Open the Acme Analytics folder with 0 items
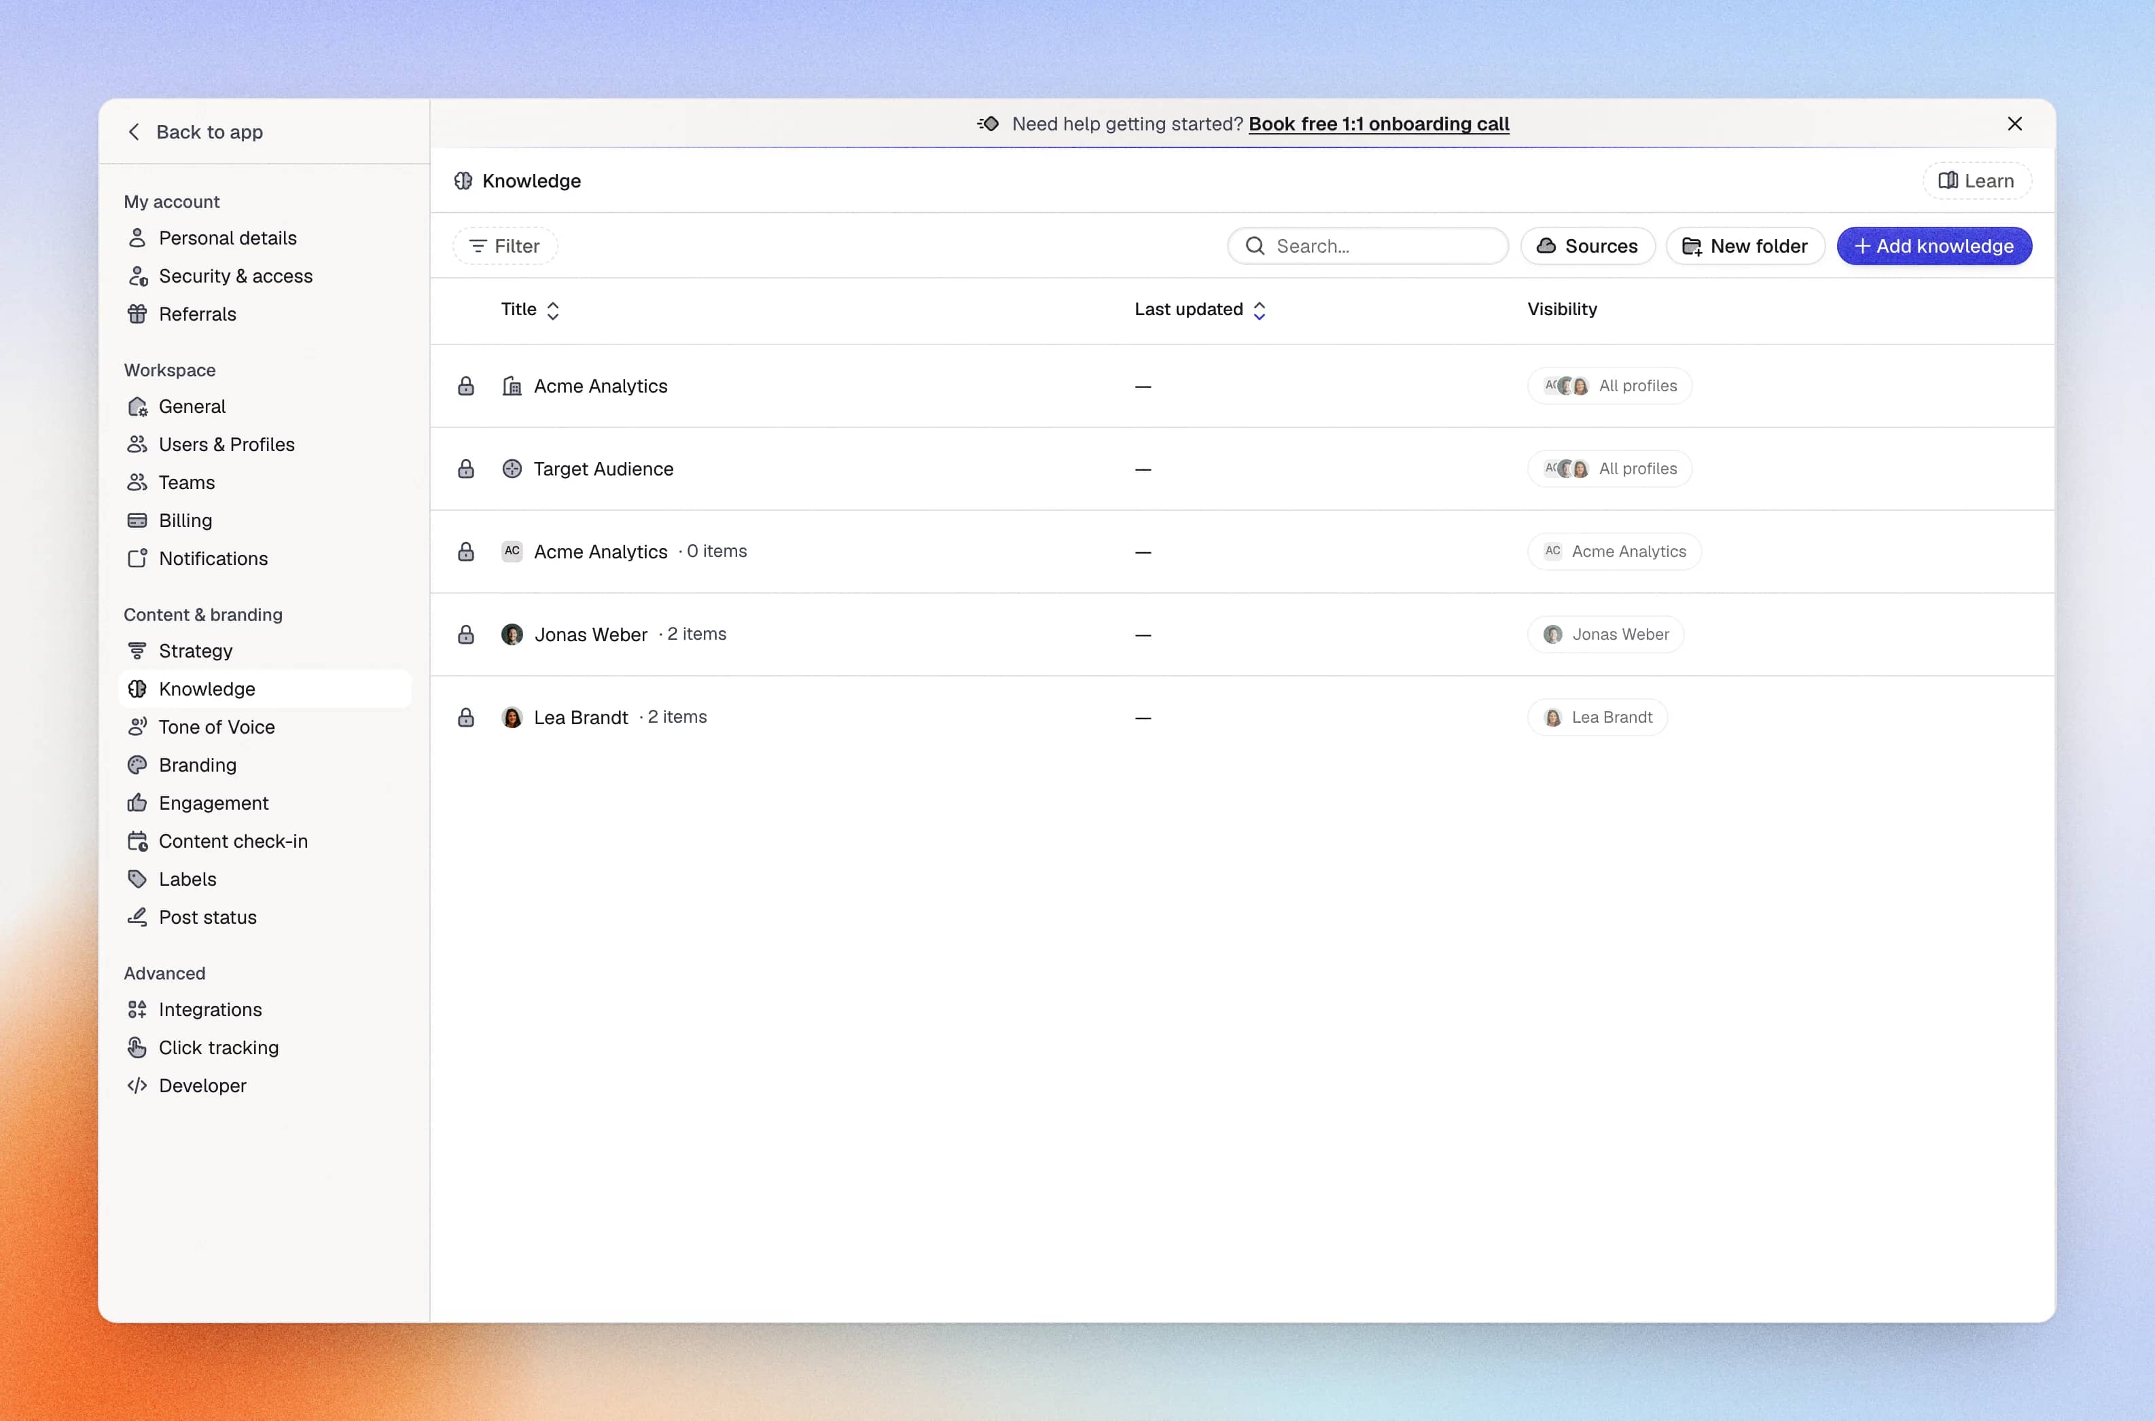 point(1241,551)
